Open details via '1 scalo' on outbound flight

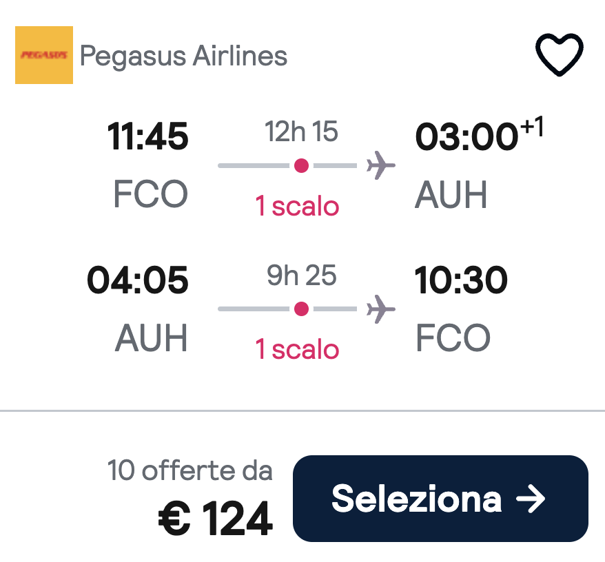click(x=296, y=206)
